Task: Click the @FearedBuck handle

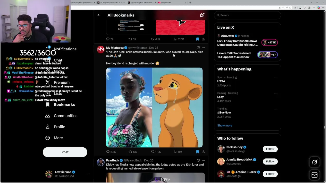Action: tap(133, 161)
